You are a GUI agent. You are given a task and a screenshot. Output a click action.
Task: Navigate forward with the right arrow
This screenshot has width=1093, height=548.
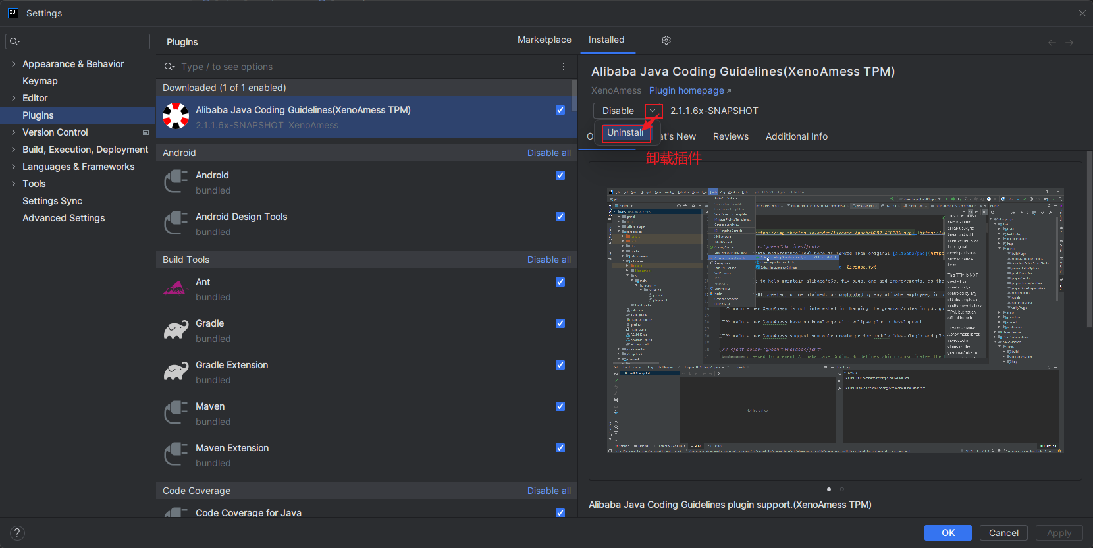coord(1069,42)
